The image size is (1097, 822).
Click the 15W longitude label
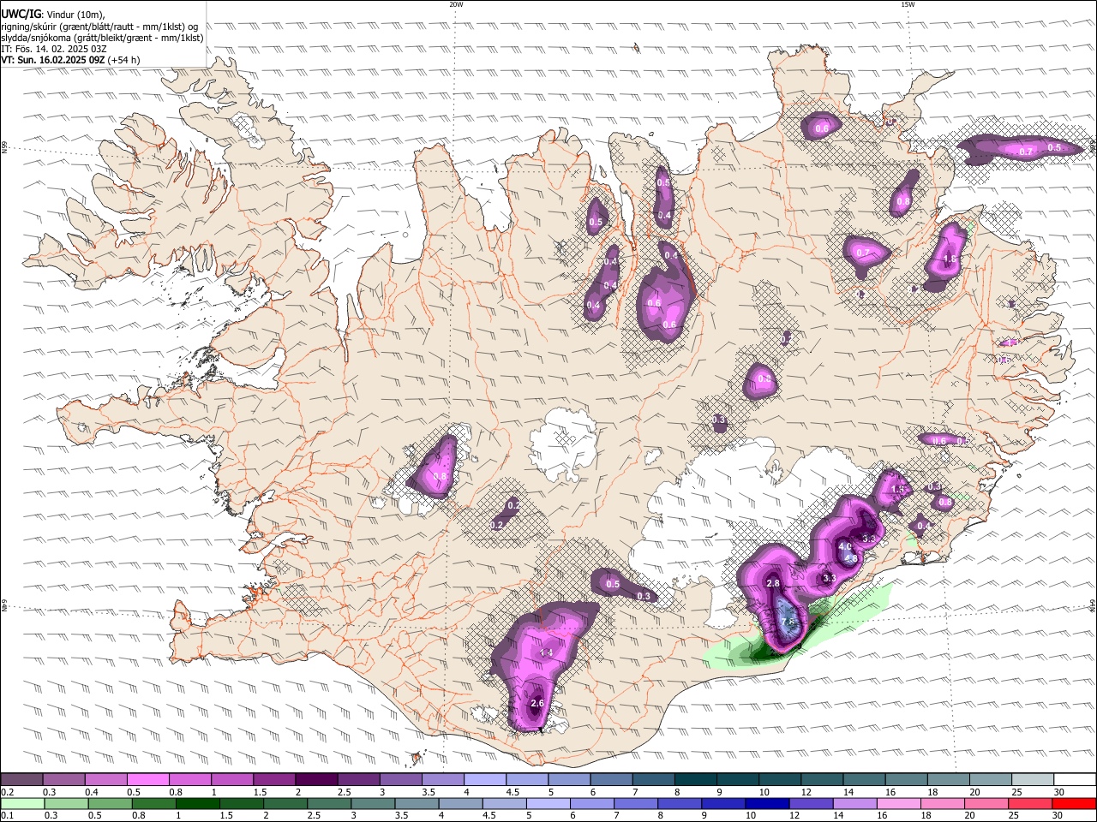[908, 4]
